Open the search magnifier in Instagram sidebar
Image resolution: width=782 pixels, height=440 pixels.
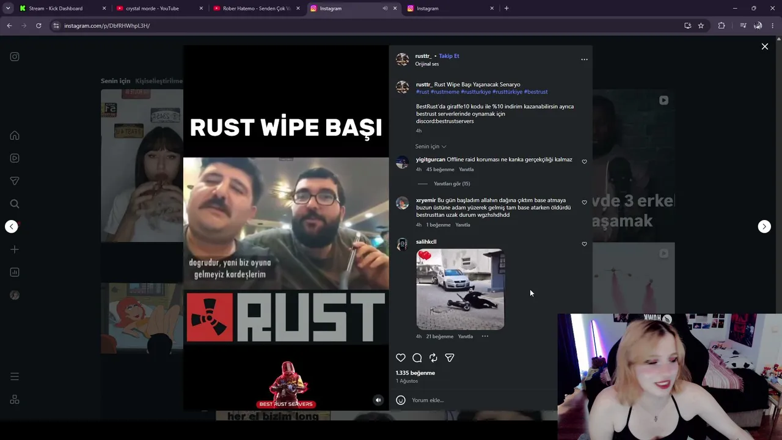15,204
